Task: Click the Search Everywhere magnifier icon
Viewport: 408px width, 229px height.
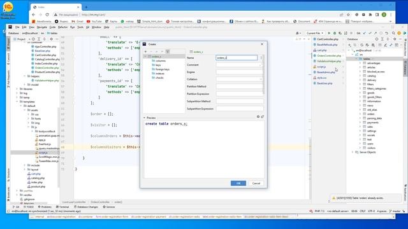Action: 393,33
